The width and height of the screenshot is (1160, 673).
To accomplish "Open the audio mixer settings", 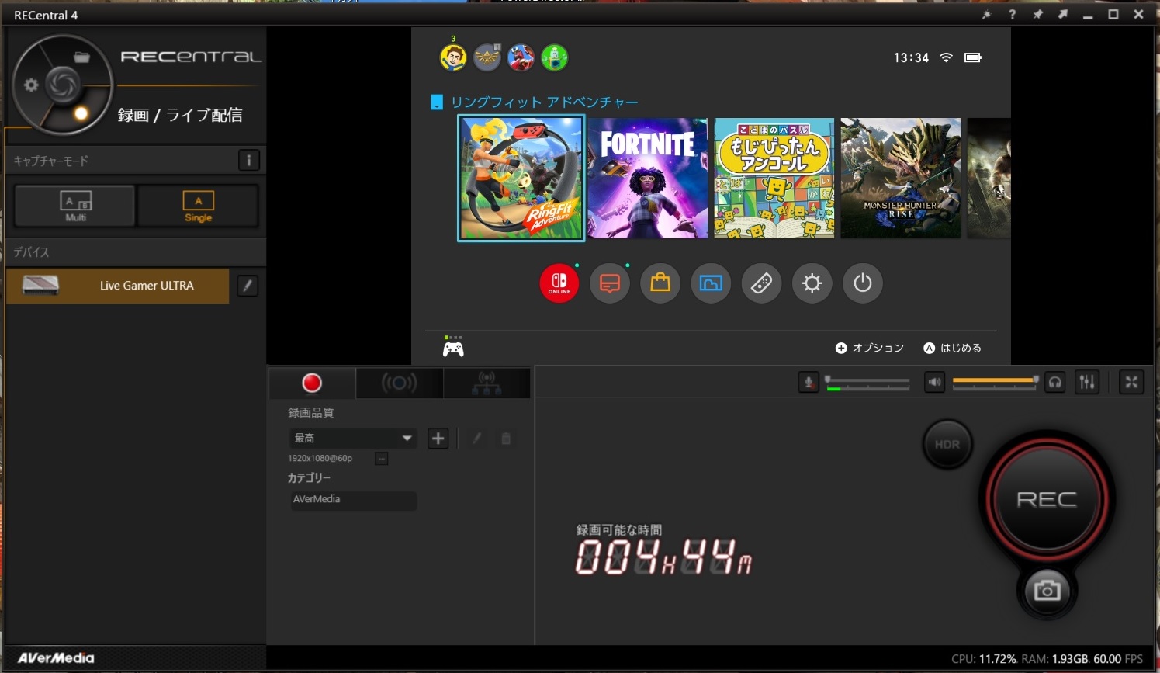I will (x=1087, y=382).
